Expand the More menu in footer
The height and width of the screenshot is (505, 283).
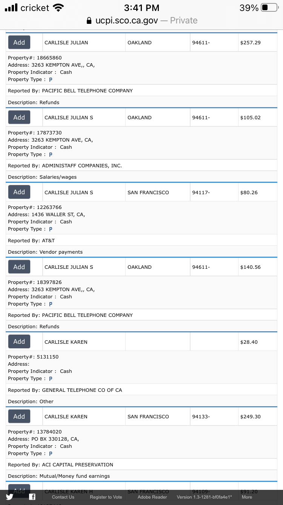(x=247, y=497)
